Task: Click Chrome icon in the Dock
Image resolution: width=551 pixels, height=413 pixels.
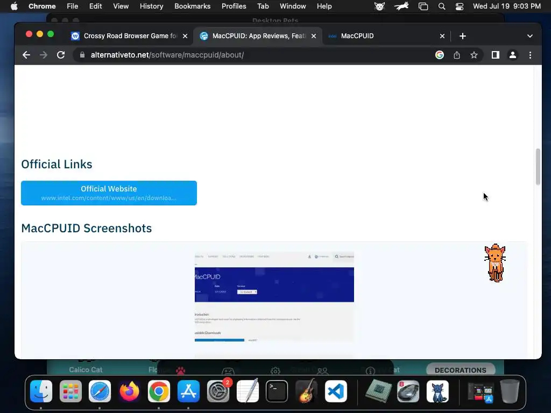Action: (x=159, y=391)
